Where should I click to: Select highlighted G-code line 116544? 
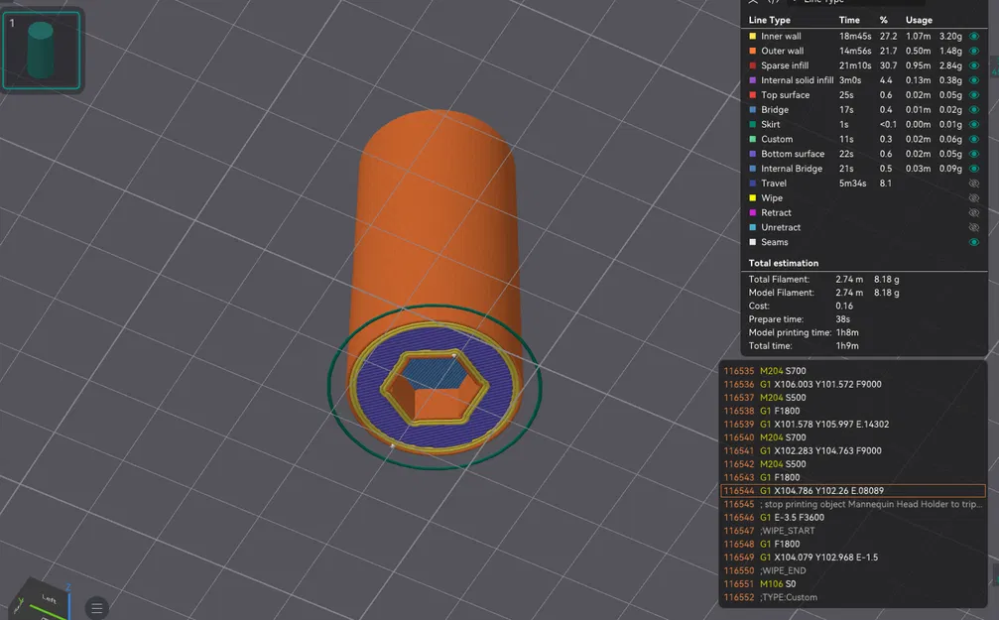pos(853,491)
